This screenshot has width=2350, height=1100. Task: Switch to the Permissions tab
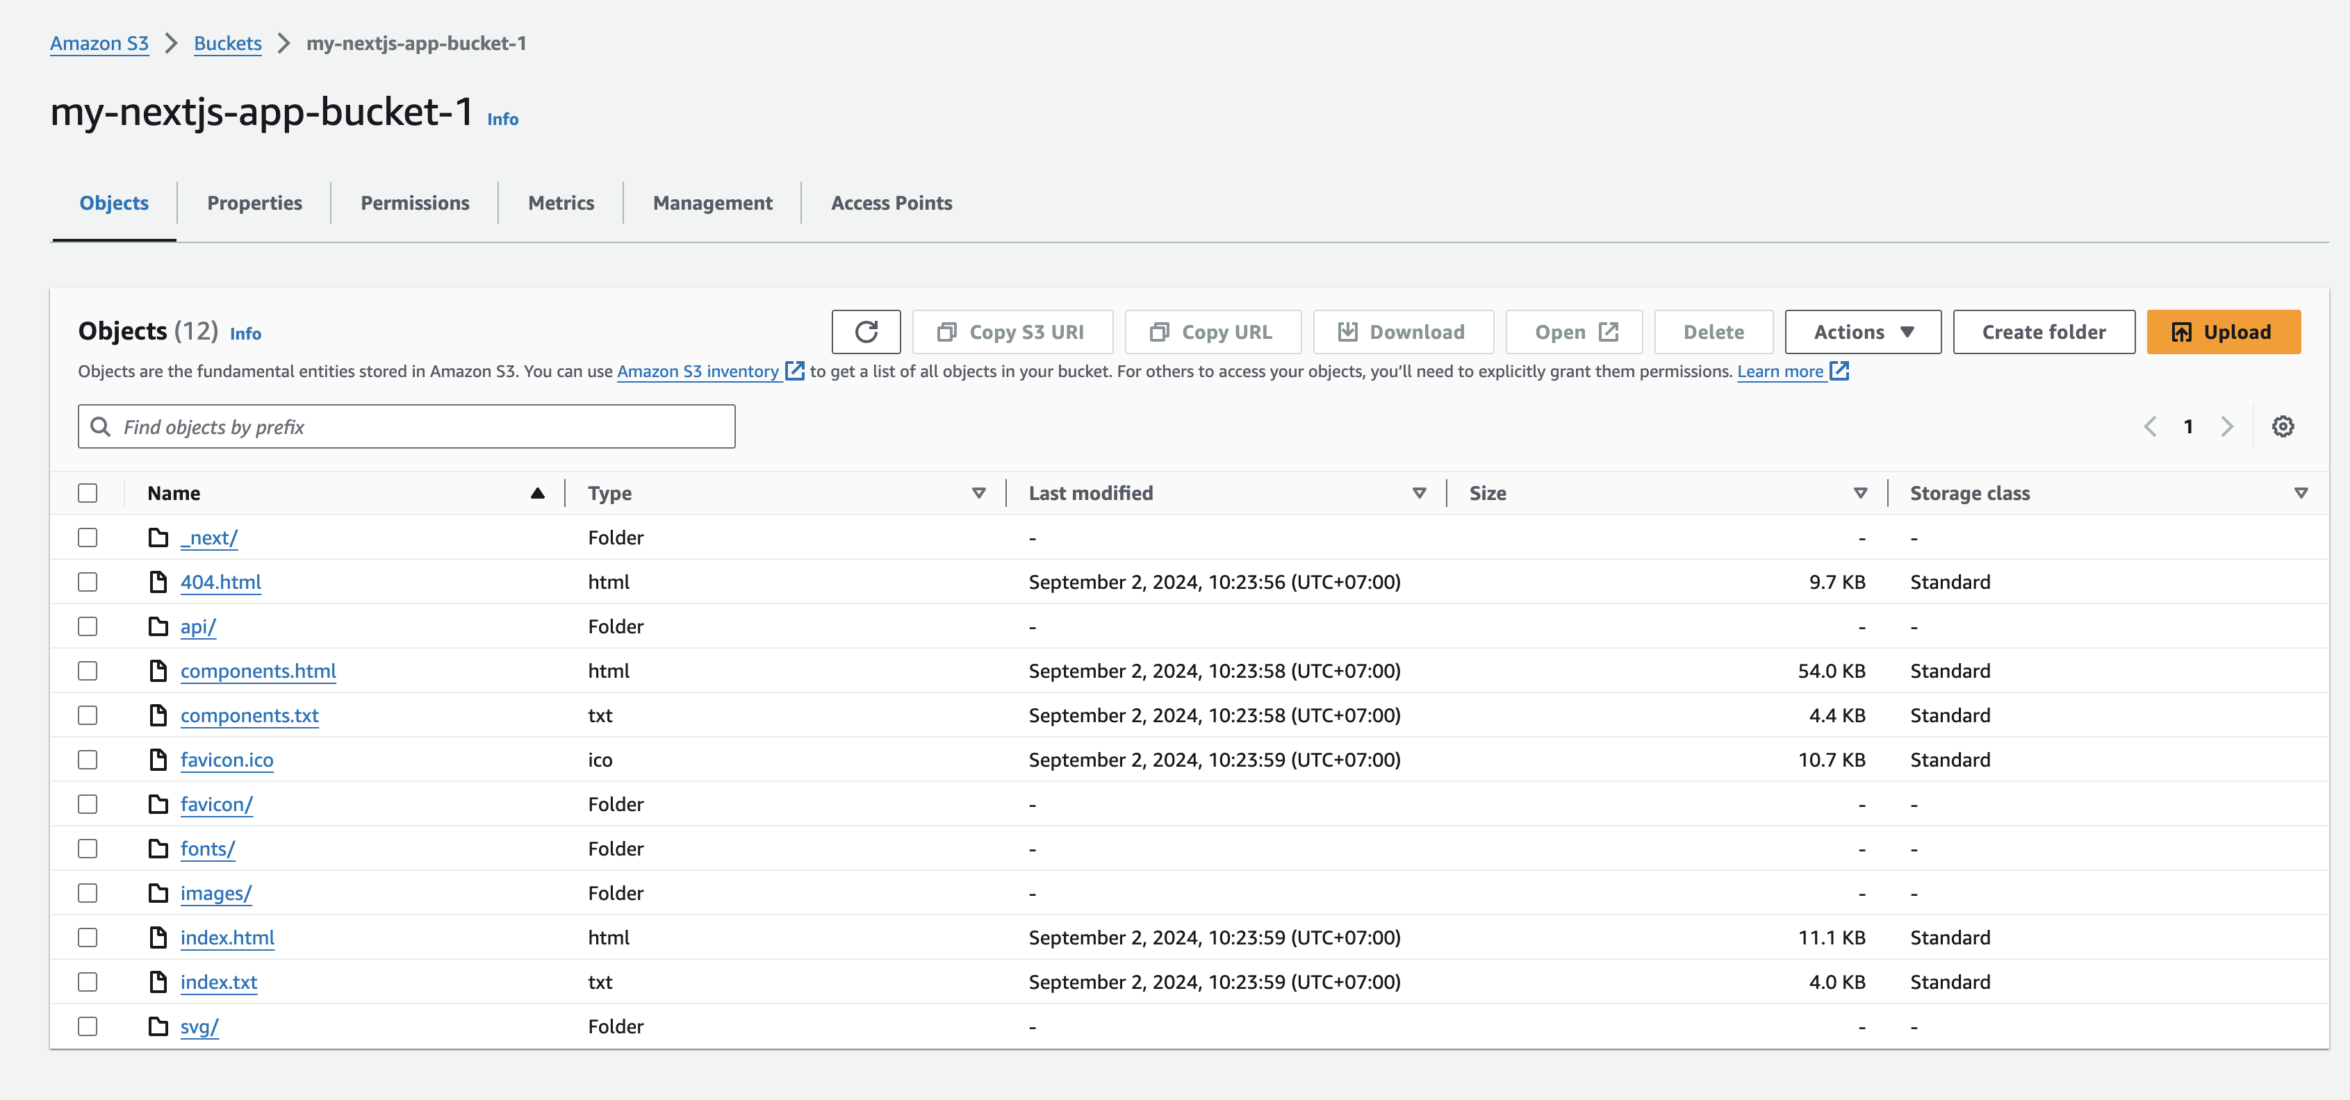click(415, 203)
